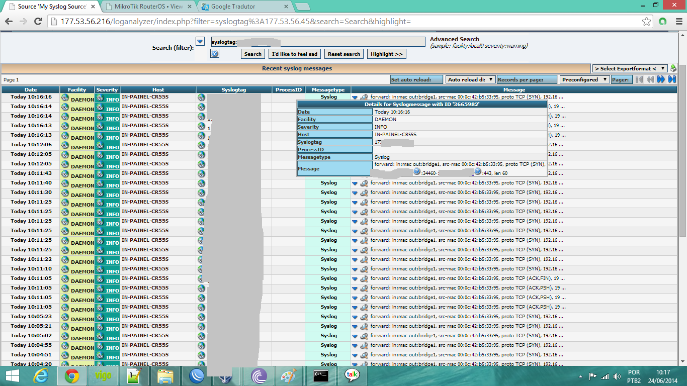Image resolution: width=687 pixels, height=386 pixels.
Task: Click the page vertical scrollbar
Action: pyautogui.click(x=682, y=151)
